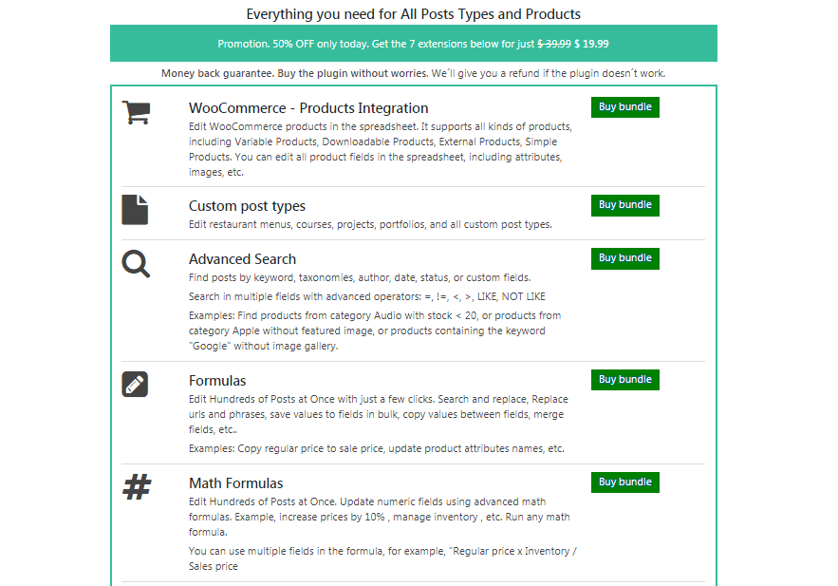
Task: Click the hash icon beside Math Formulas
Action: pyautogui.click(x=137, y=487)
